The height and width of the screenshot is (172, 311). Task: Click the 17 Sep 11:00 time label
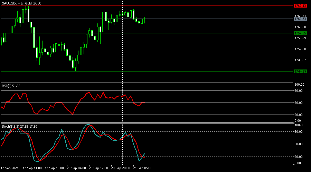[x=32, y=168]
